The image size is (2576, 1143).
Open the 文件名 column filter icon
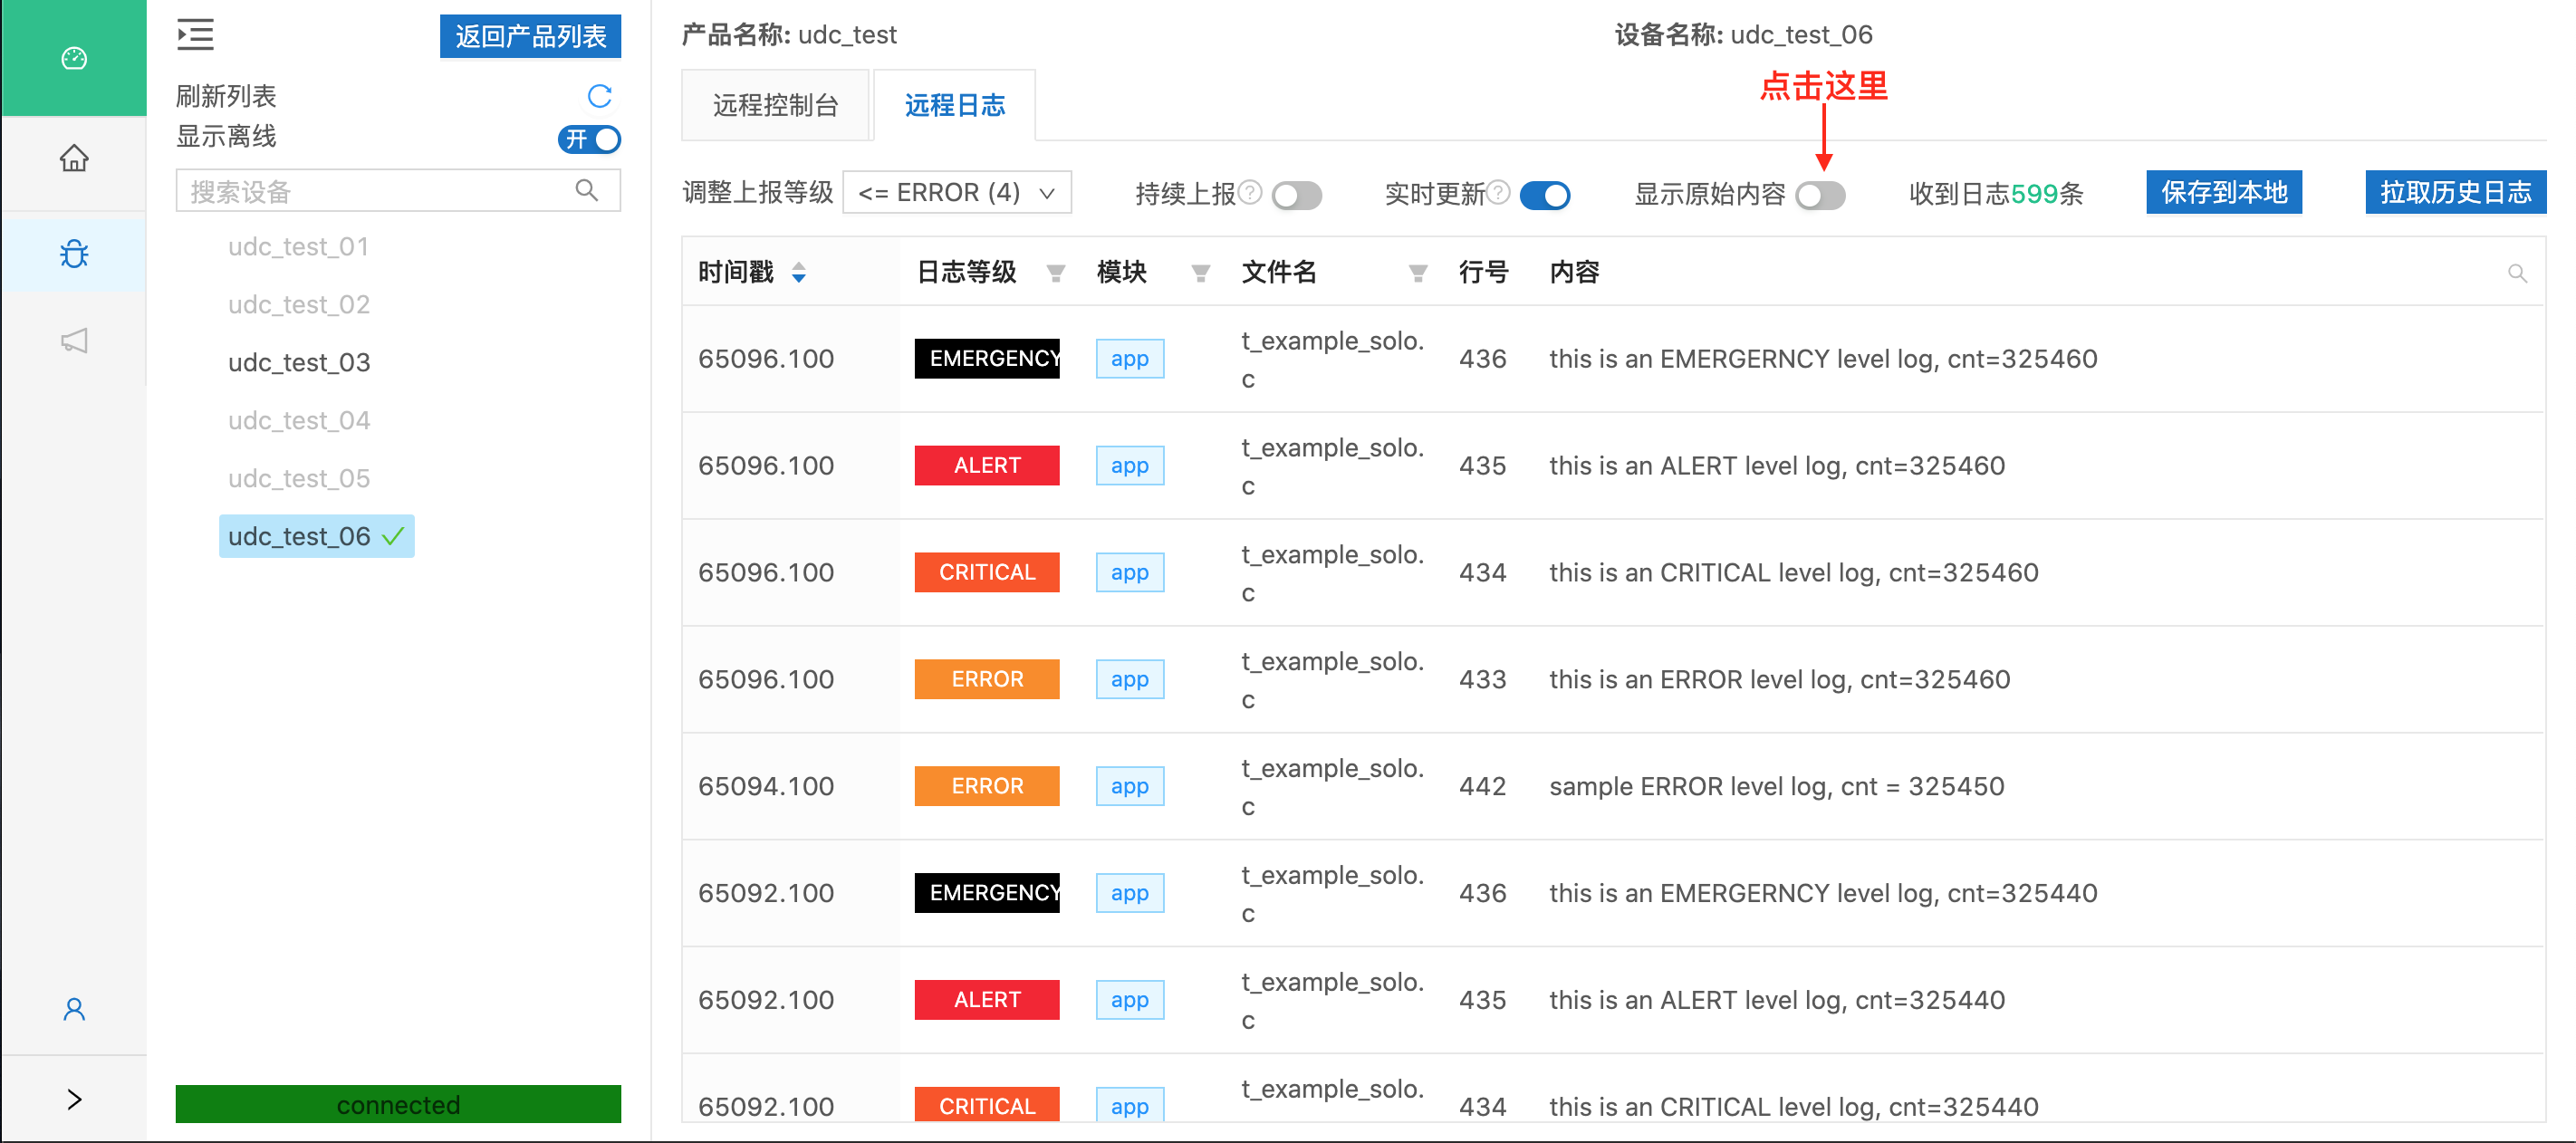pyautogui.click(x=1418, y=273)
